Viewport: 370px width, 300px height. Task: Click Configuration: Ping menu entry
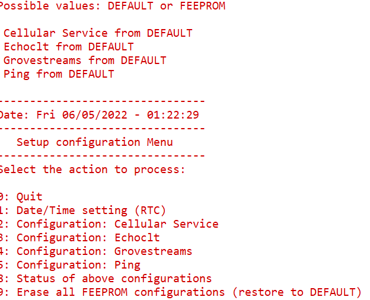click(x=70, y=265)
